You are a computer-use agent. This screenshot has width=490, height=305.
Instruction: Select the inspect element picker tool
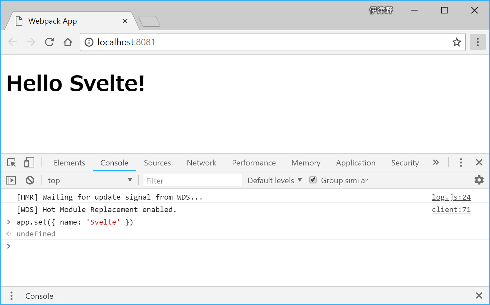11,162
